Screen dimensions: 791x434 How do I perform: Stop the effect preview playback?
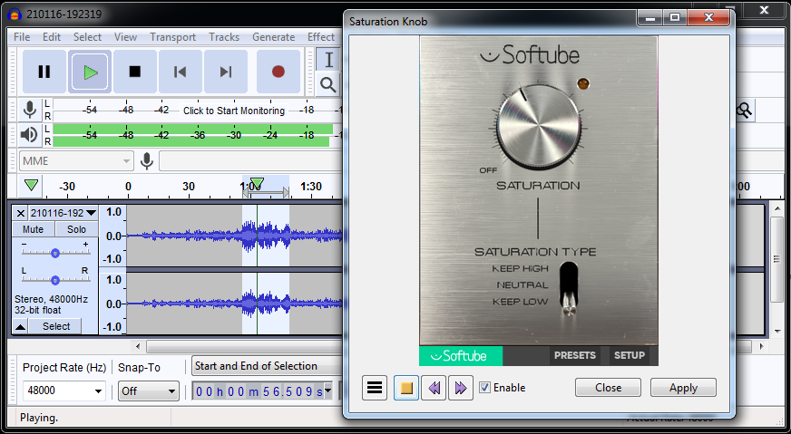tap(406, 388)
